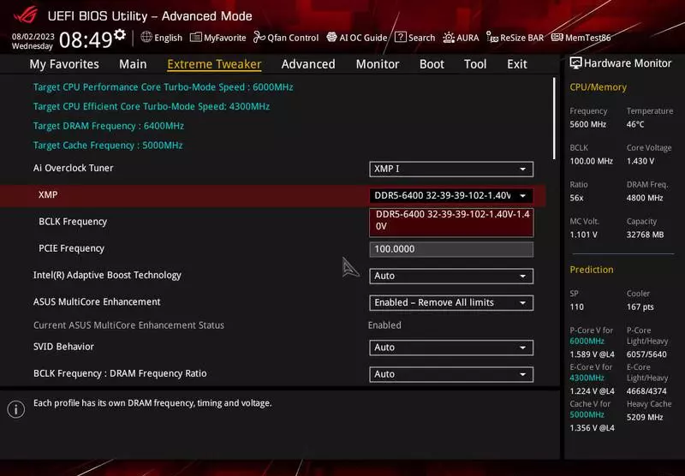This screenshot has width=685, height=476.
Task: Select the XMP setting row label
Action: pos(48,195)
